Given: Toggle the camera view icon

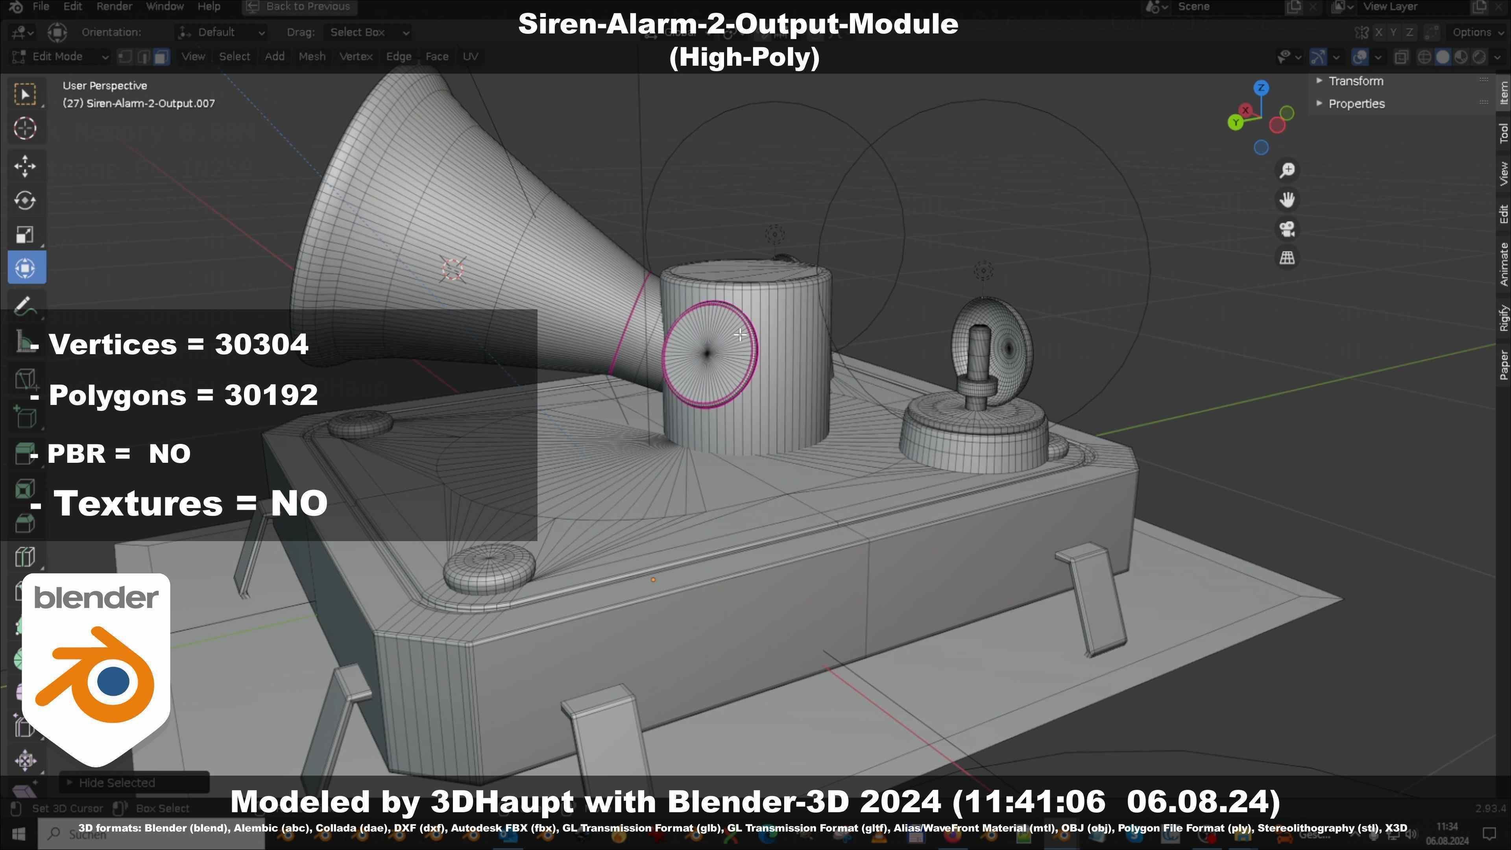Looking at the screenshot, I should click(1287, 229).
